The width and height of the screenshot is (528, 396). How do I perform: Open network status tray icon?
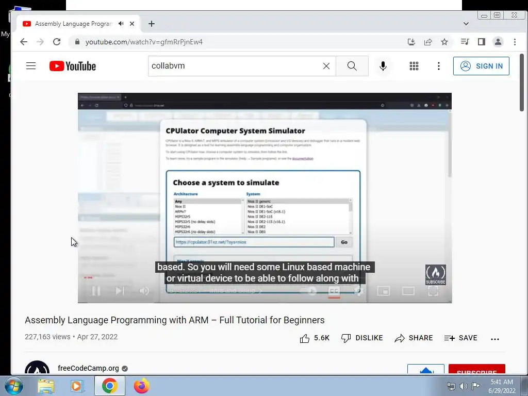(451, 386)
